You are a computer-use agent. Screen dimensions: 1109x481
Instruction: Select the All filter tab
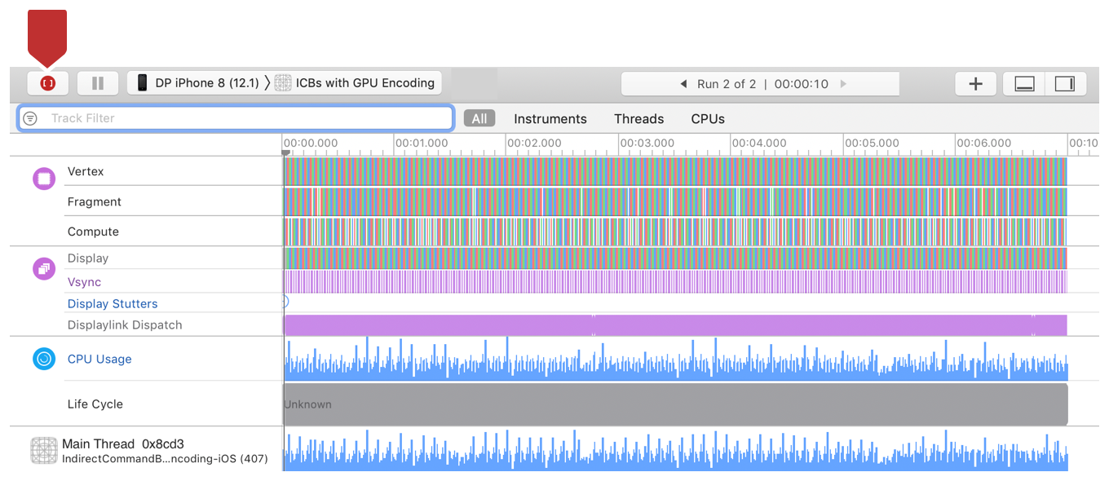(x=479, y=119)
